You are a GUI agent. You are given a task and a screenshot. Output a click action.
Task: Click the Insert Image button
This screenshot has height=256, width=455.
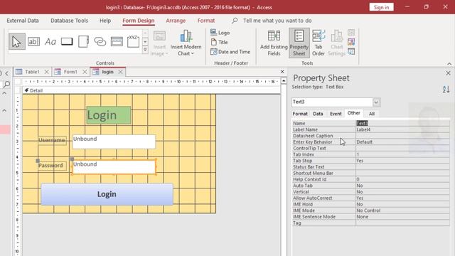click(159, 43)
